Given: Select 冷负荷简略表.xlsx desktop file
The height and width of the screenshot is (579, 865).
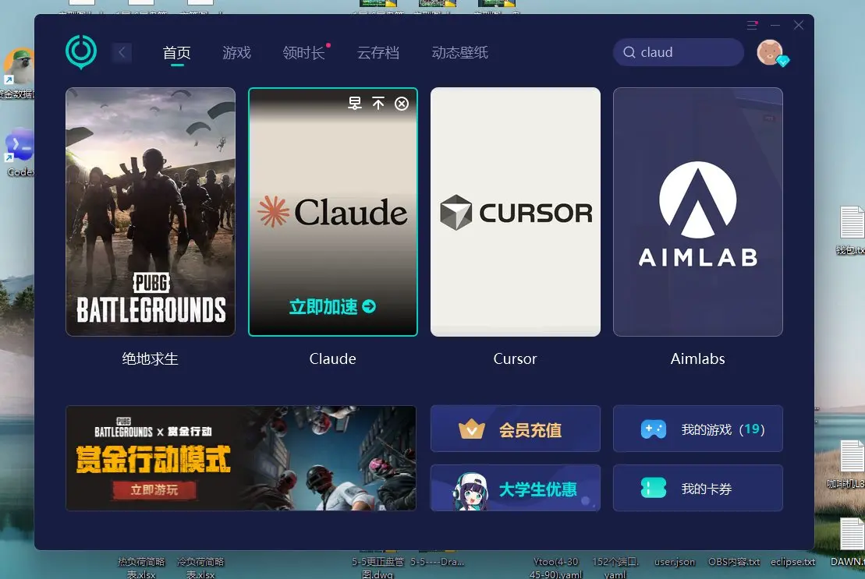Looking at the screenshot, I should point(200,567).
